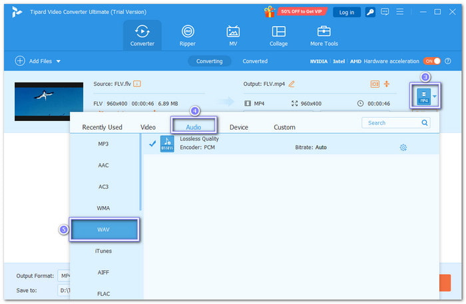This screenshot has width=466, height=304.
Task: Click the video thumbnail preview
Action: tap(49, 102)
